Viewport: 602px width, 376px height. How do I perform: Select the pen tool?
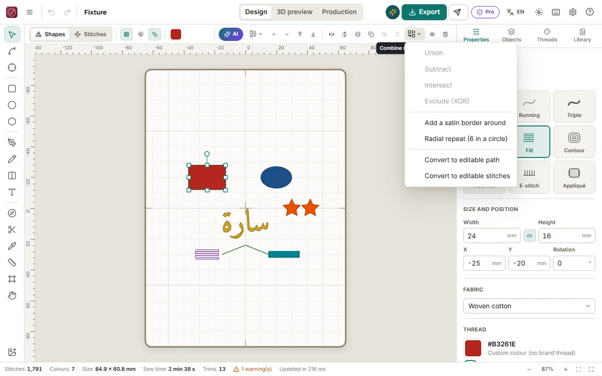pyautogui.click(x=12, y=143)
